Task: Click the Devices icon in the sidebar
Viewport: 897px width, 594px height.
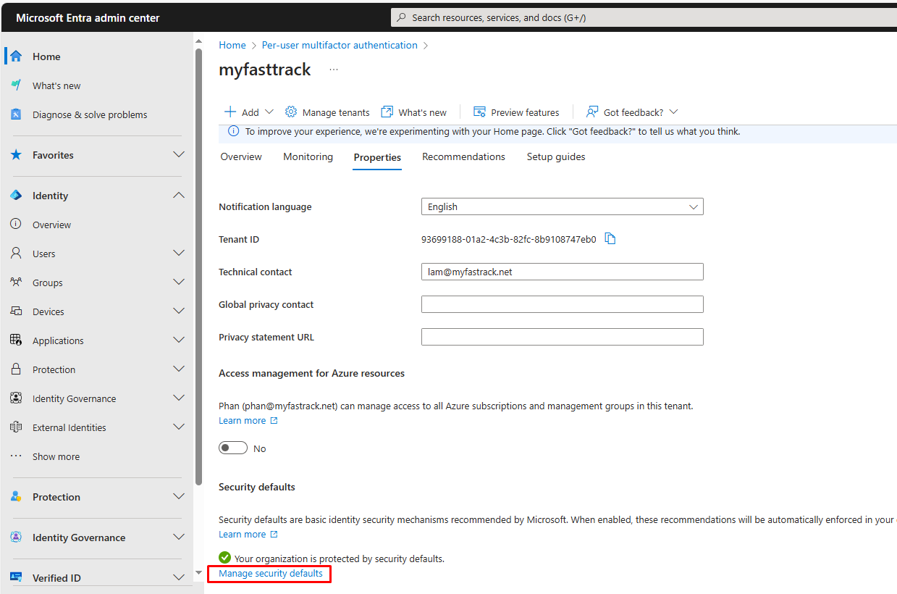Action: [16, 311]
